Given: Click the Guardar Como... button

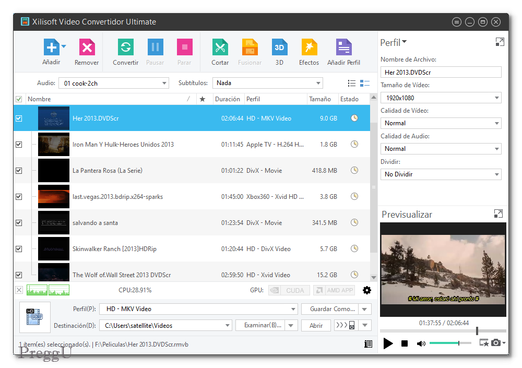Looking at the screenshot, I should coord(330,309).
